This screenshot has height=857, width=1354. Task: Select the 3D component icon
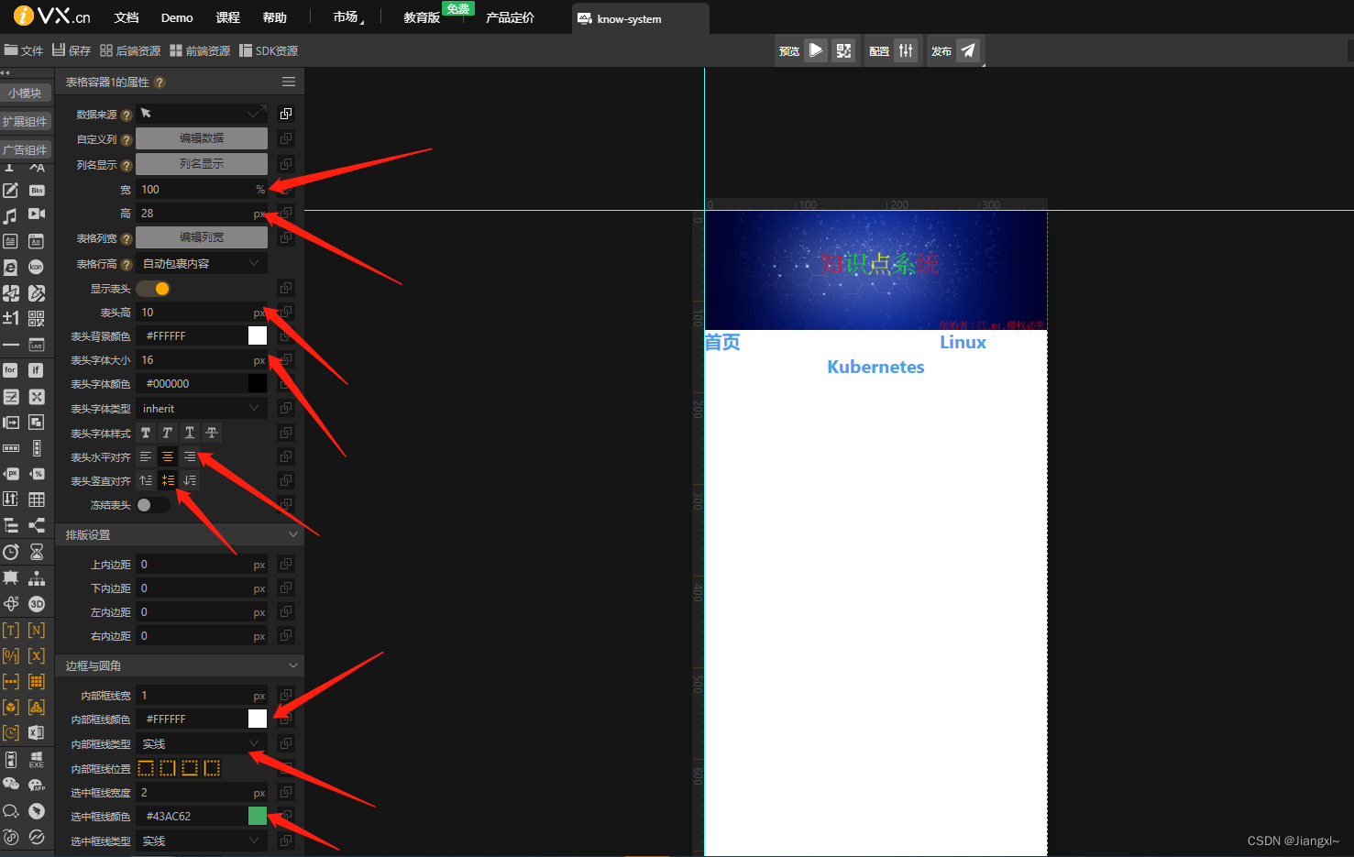37,604
